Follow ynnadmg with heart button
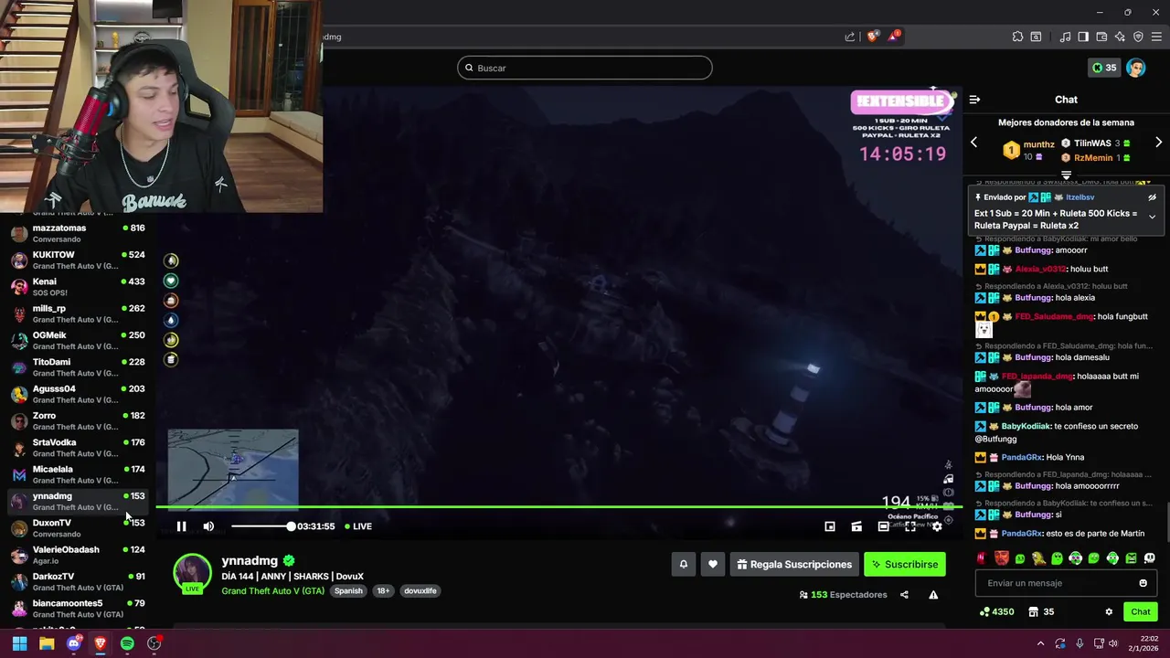The height and width of the screenshot is (658, 1170). tap(713, 565)
